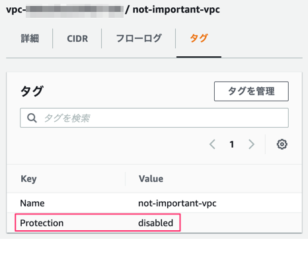
Task: Select the フローログ tab
Action: [139, 38]
